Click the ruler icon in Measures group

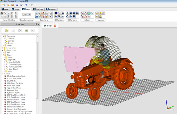pos(97,13)
